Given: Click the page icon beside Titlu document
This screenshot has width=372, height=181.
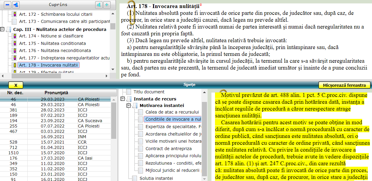Looking at the screenshot, I should coord(129,92).
